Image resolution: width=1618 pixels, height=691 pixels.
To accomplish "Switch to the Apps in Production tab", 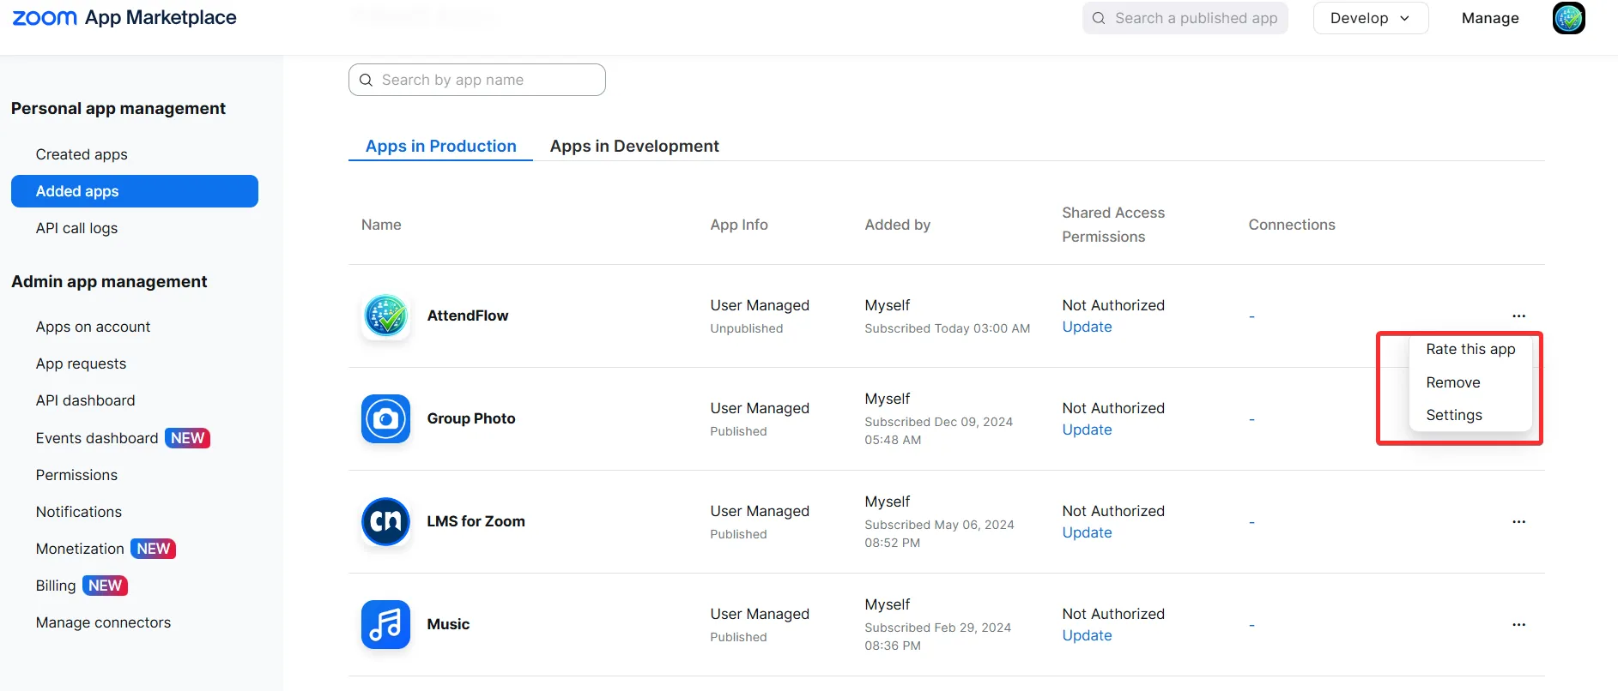I will [x=441, y=146].
